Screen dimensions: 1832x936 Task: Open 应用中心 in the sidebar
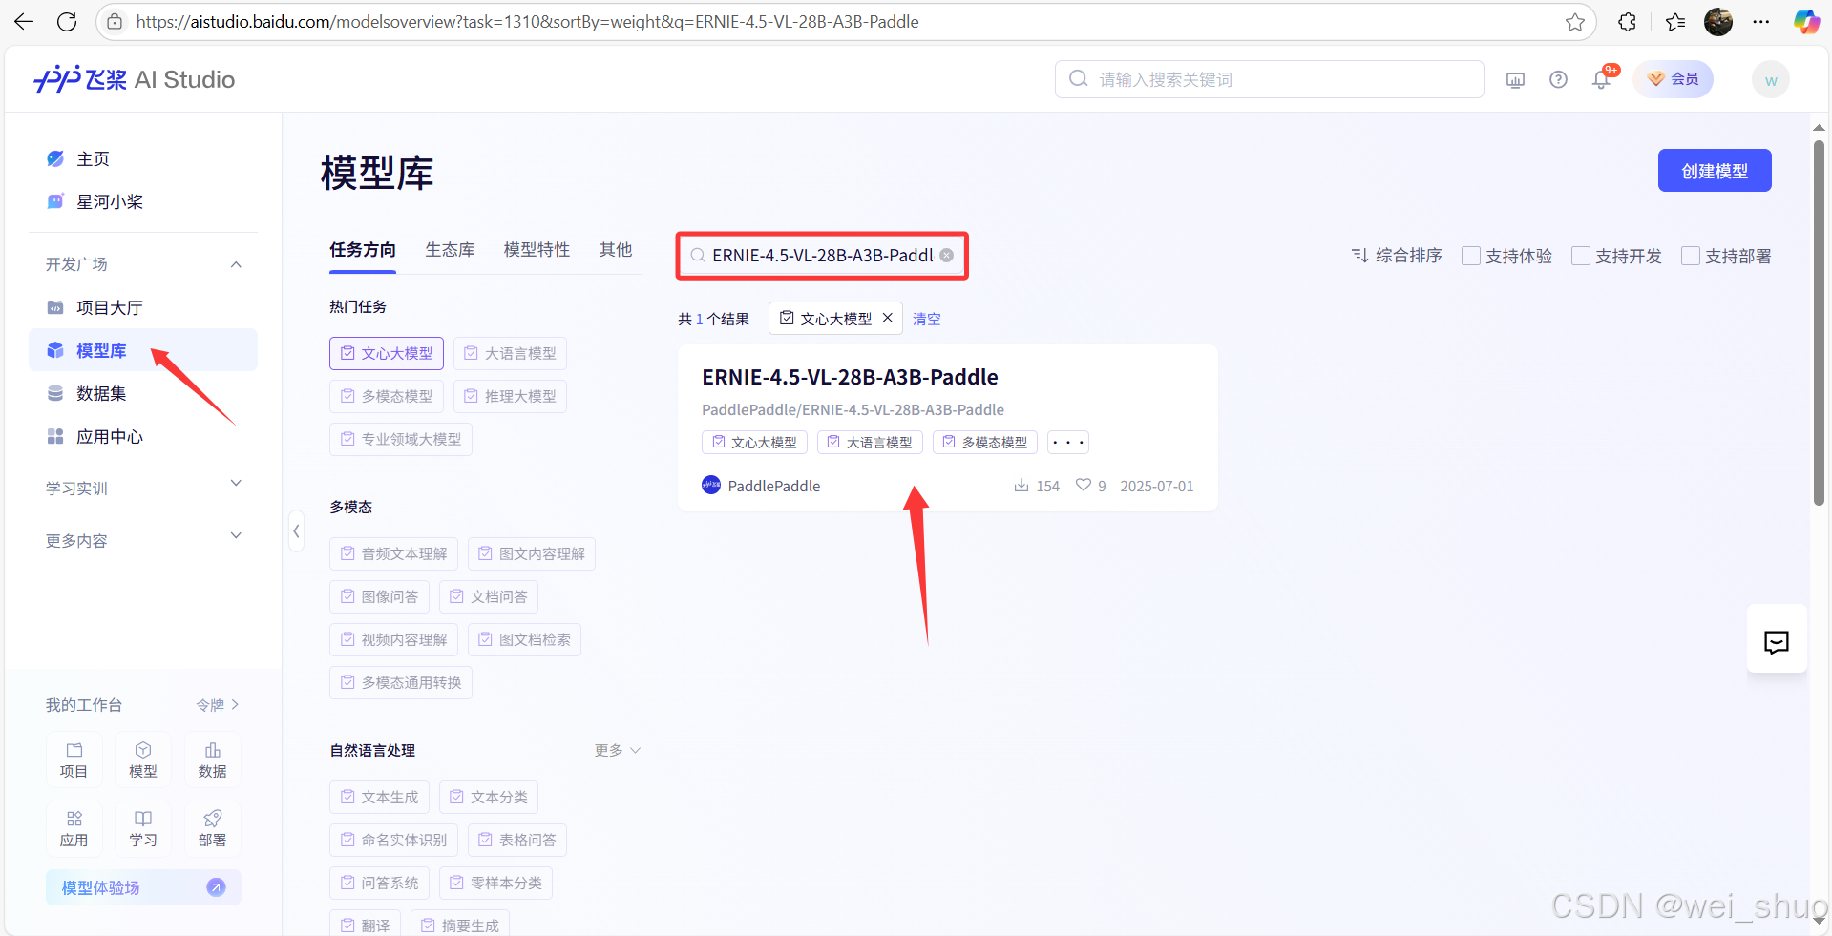click(143, 436)
